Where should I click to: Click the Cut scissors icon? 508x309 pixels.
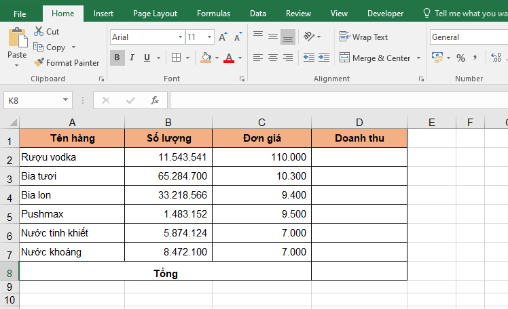[39, 31]
